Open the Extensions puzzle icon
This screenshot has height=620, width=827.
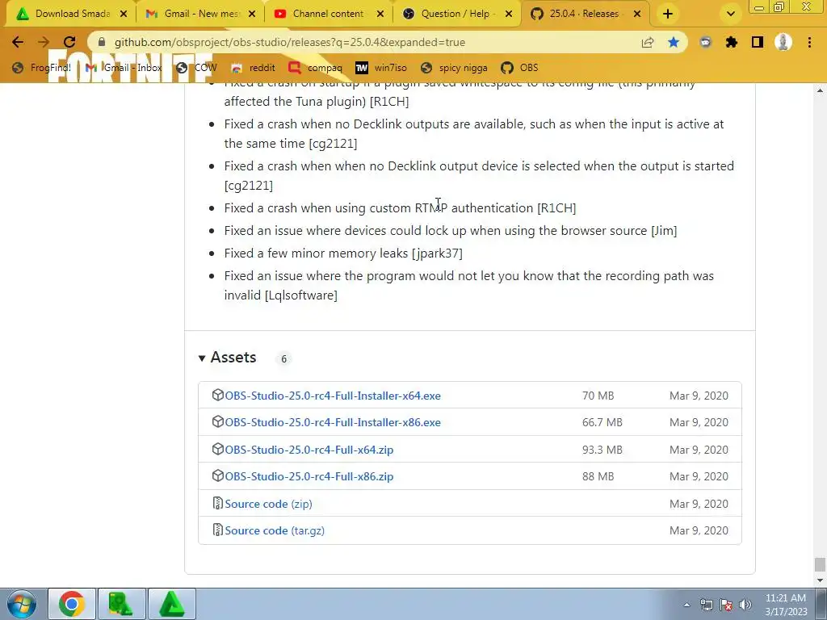point(732,42)
